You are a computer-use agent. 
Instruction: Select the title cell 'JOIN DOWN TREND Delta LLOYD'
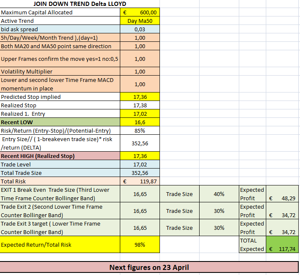click(x=80, y=4)
